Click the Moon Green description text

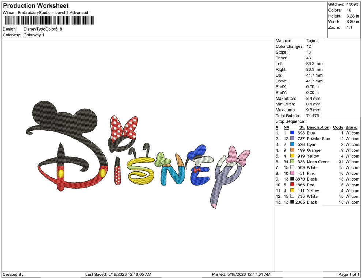pyautogui.click(x=318, y=162)
